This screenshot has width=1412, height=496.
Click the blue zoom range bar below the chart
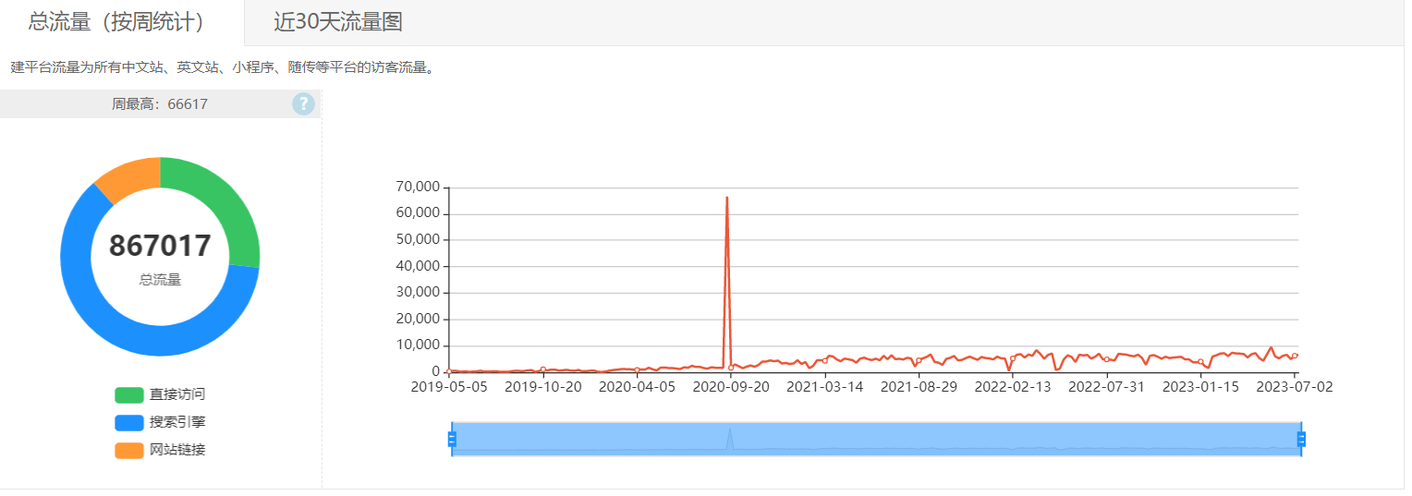tap(876, 439)
